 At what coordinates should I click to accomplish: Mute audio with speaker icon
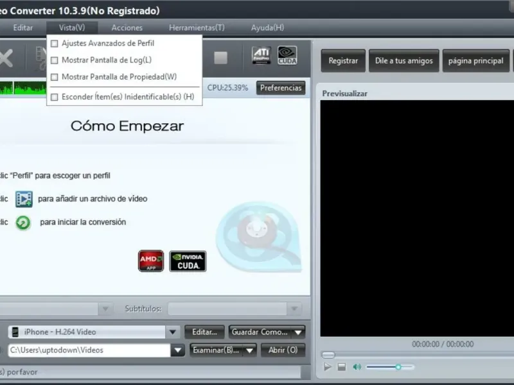pos(357,367)
